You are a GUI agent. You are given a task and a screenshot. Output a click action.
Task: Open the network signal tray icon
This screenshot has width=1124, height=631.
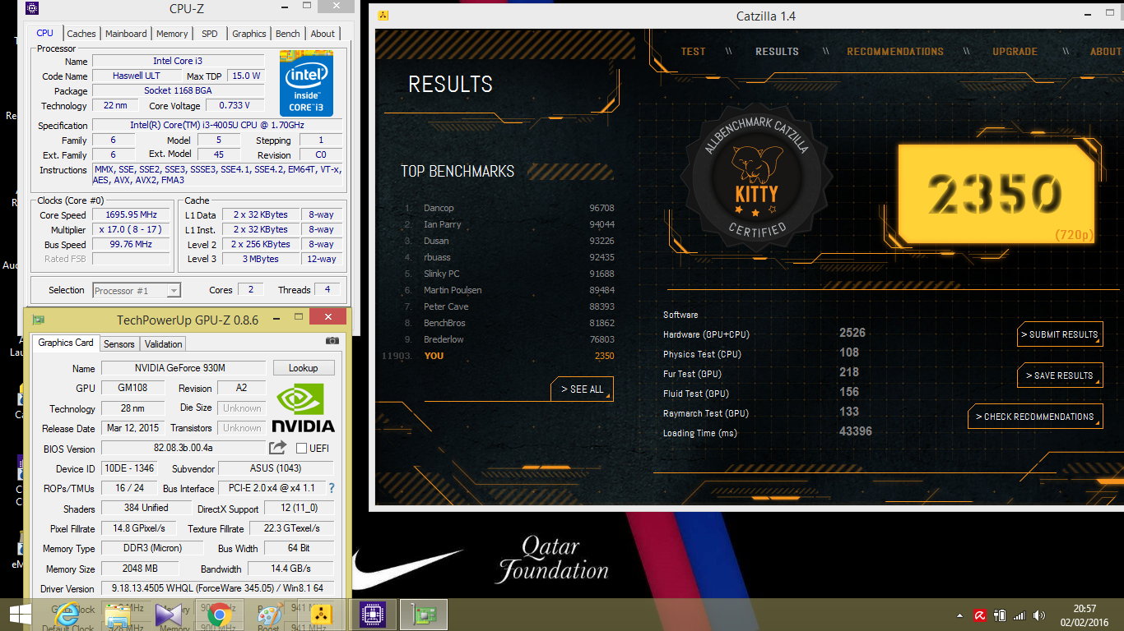click(x=1019, y=615)
